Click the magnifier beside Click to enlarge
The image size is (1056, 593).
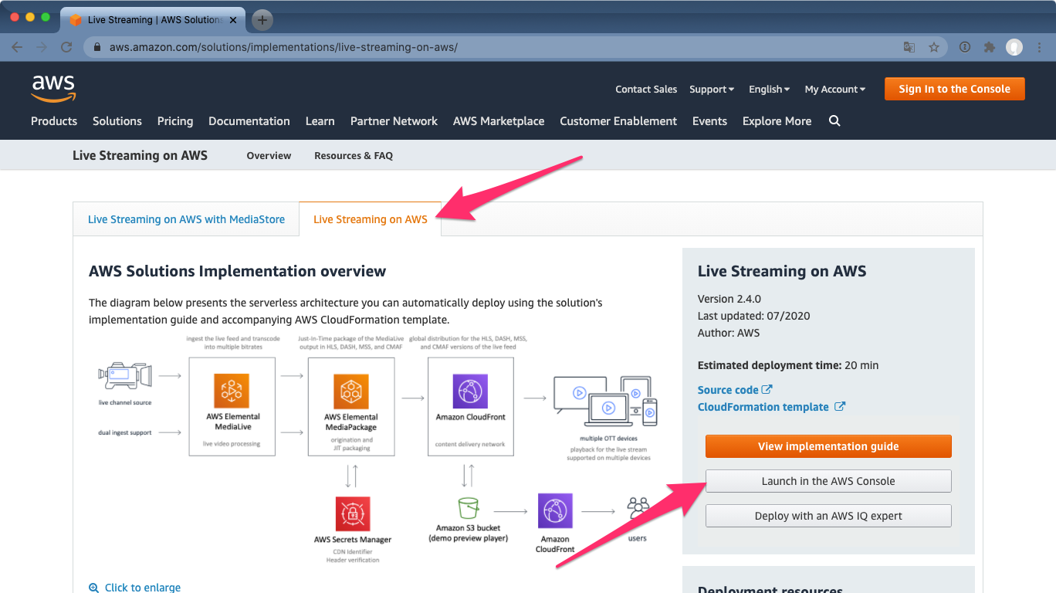(94, 588)
